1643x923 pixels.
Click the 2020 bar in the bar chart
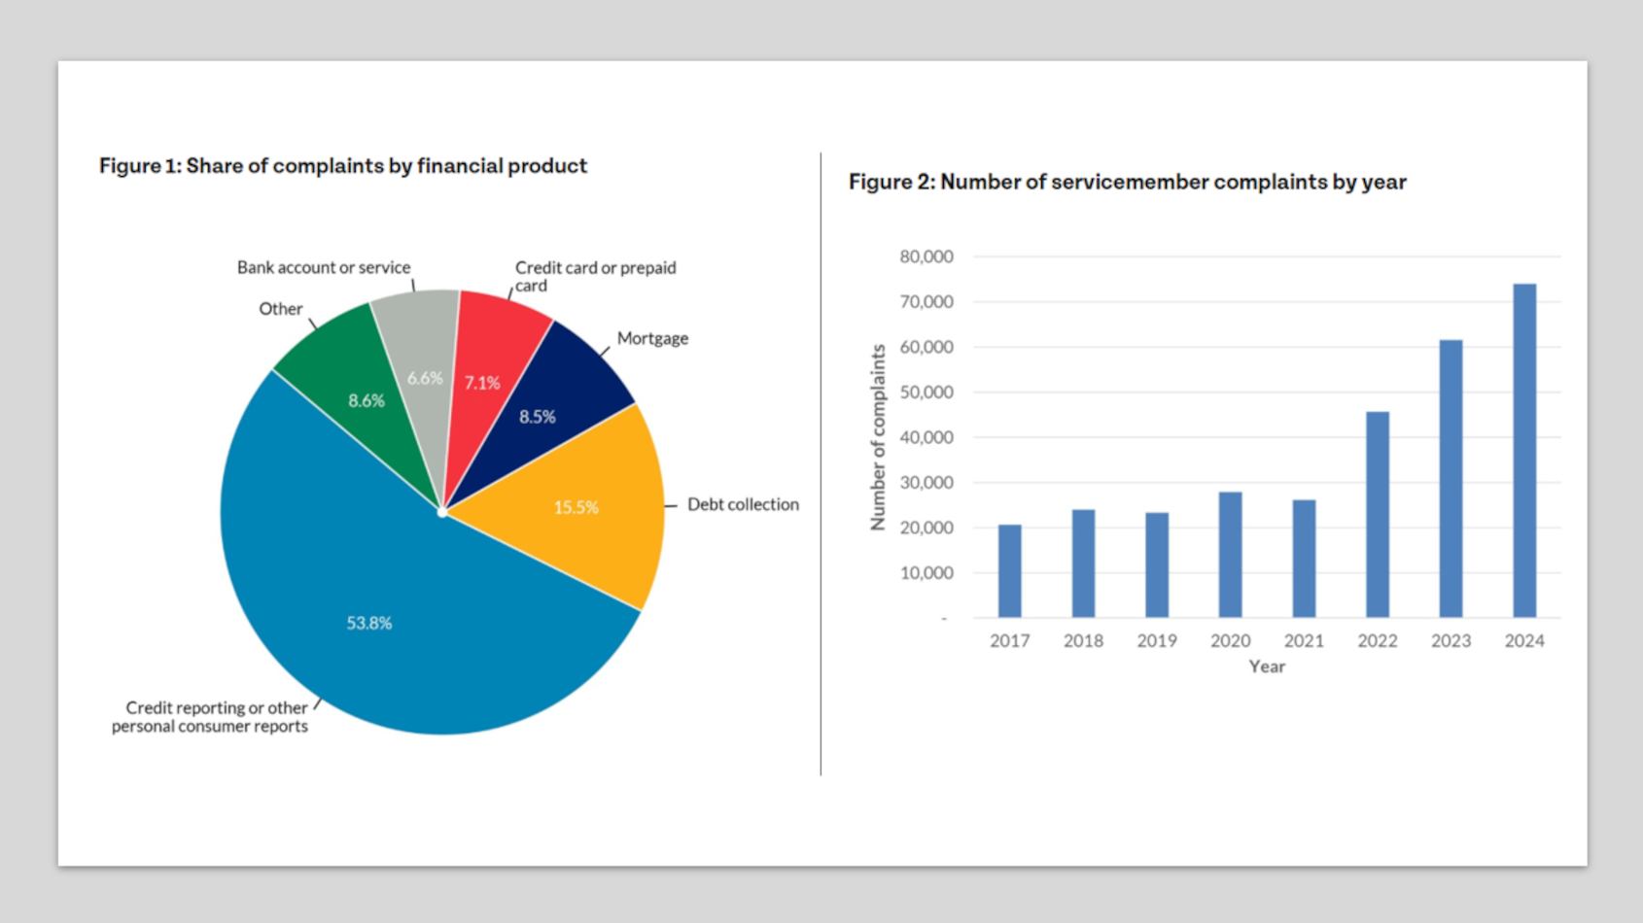(x=1230, y=555)
